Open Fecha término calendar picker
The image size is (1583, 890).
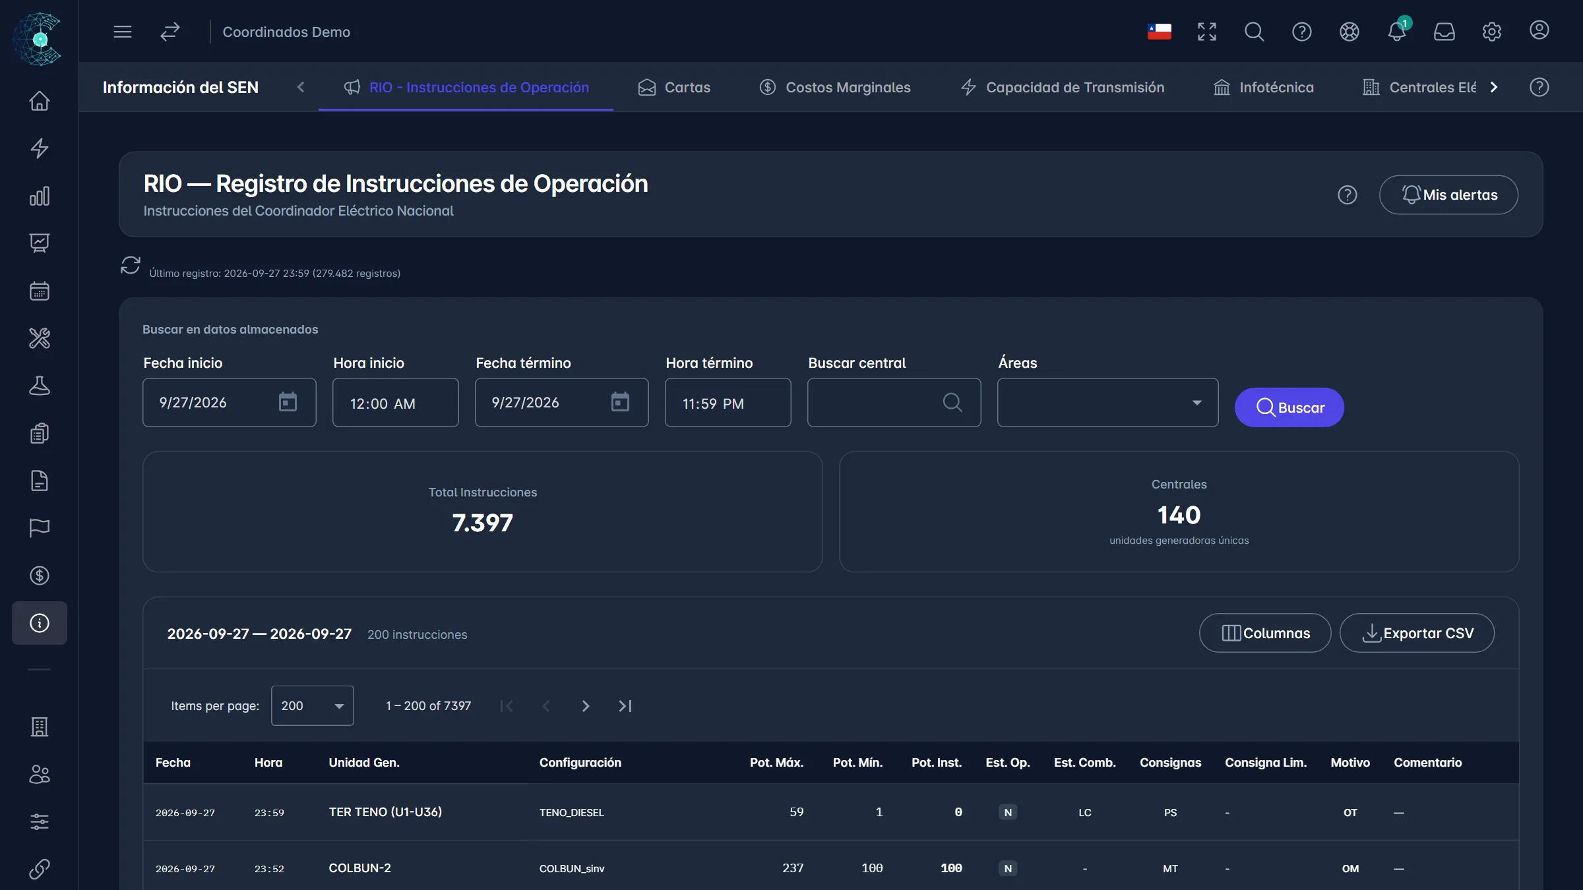tap(620, 402)
